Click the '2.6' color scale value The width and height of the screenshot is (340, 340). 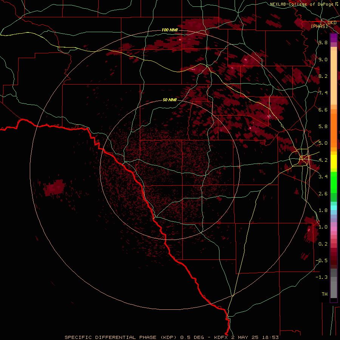click(323, 194)
